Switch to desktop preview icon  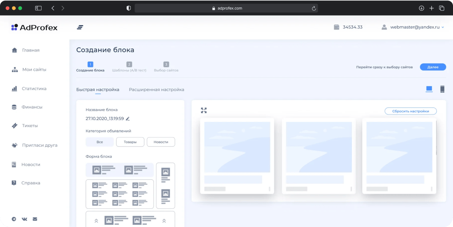click(x=429, y=89)
